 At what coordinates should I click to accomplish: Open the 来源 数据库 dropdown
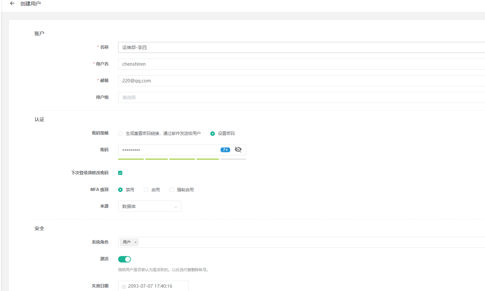(x=150, y=206)
